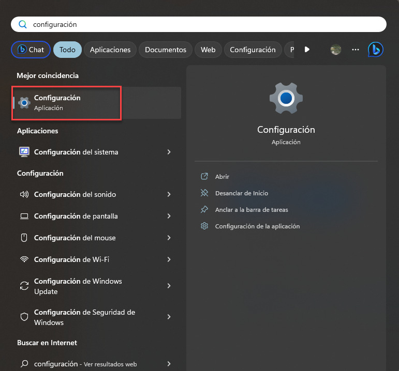
Task: Switch to the Chat tab
Action: coord(31,50)
